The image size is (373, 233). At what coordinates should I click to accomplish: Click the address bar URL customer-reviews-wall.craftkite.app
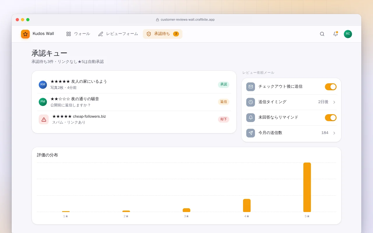(188, 20)
